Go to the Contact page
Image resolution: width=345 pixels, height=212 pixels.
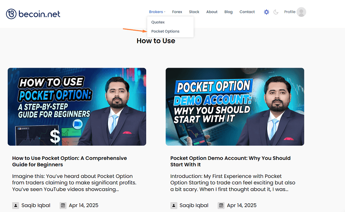click(247, 12)
